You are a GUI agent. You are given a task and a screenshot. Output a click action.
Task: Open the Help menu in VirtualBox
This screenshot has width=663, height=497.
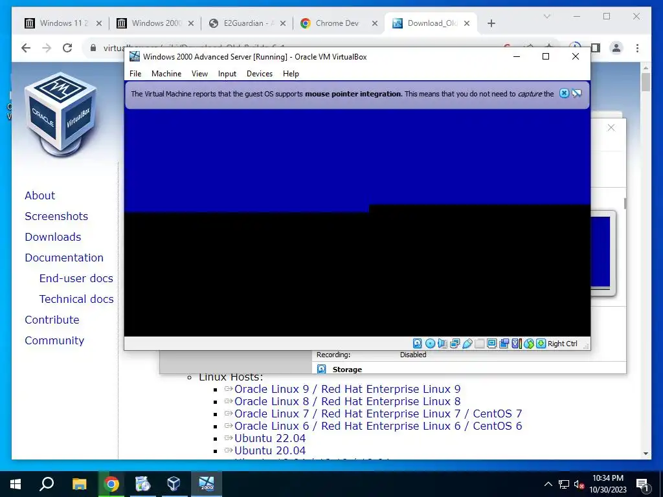pyautogui.click(x=291, y=74)
